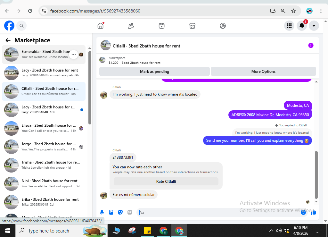The width and height of the screenshot is (328, 237).
Task: Open the Groups icon in the top bar
Action: (x=223, y=26)
